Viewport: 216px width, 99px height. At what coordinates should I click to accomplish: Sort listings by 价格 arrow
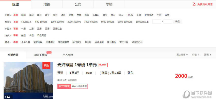pos(199,55)
